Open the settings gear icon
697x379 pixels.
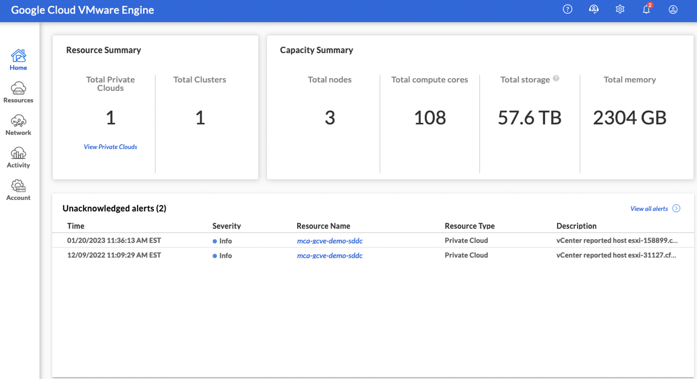620,9
